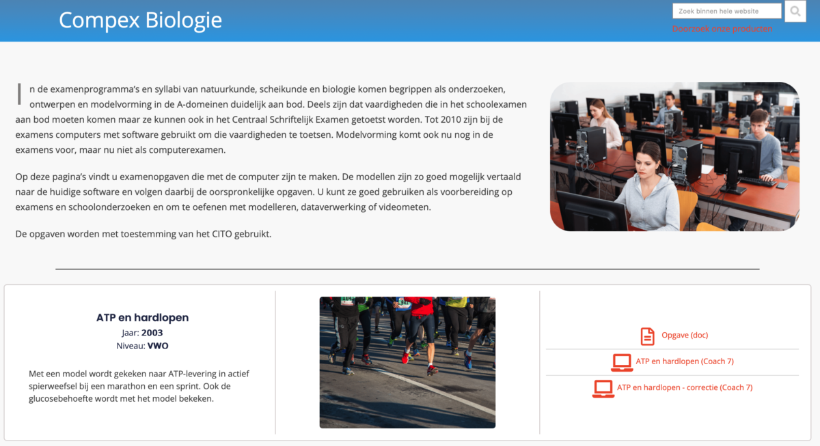Click the horizontal divider line above the card
Viewport: 820px width, 446px height.
coord(407,269)
